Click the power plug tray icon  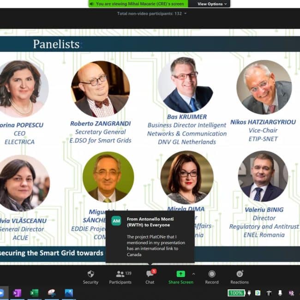[249, 293]
